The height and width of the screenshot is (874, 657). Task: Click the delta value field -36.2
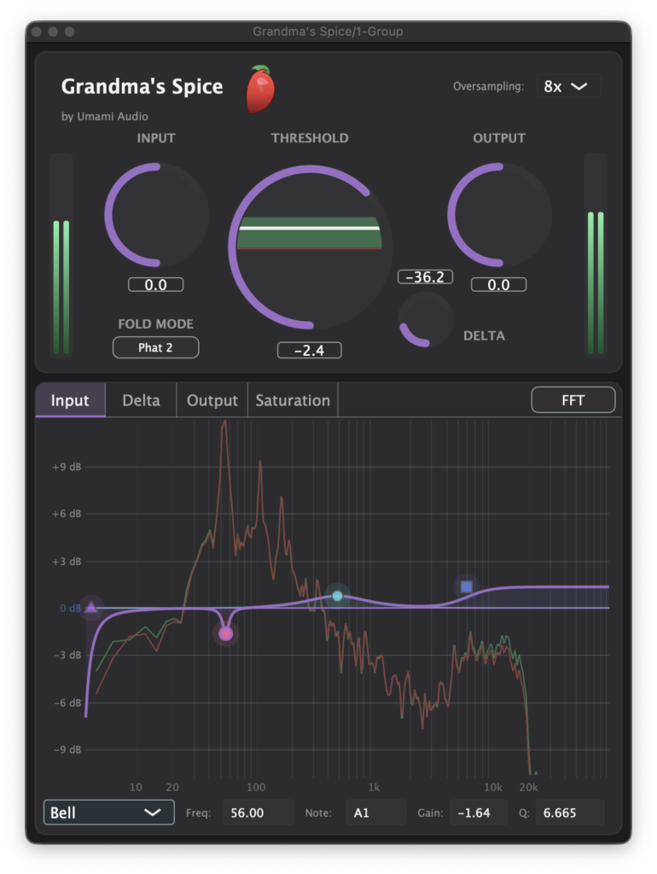(x=425, y=277)
